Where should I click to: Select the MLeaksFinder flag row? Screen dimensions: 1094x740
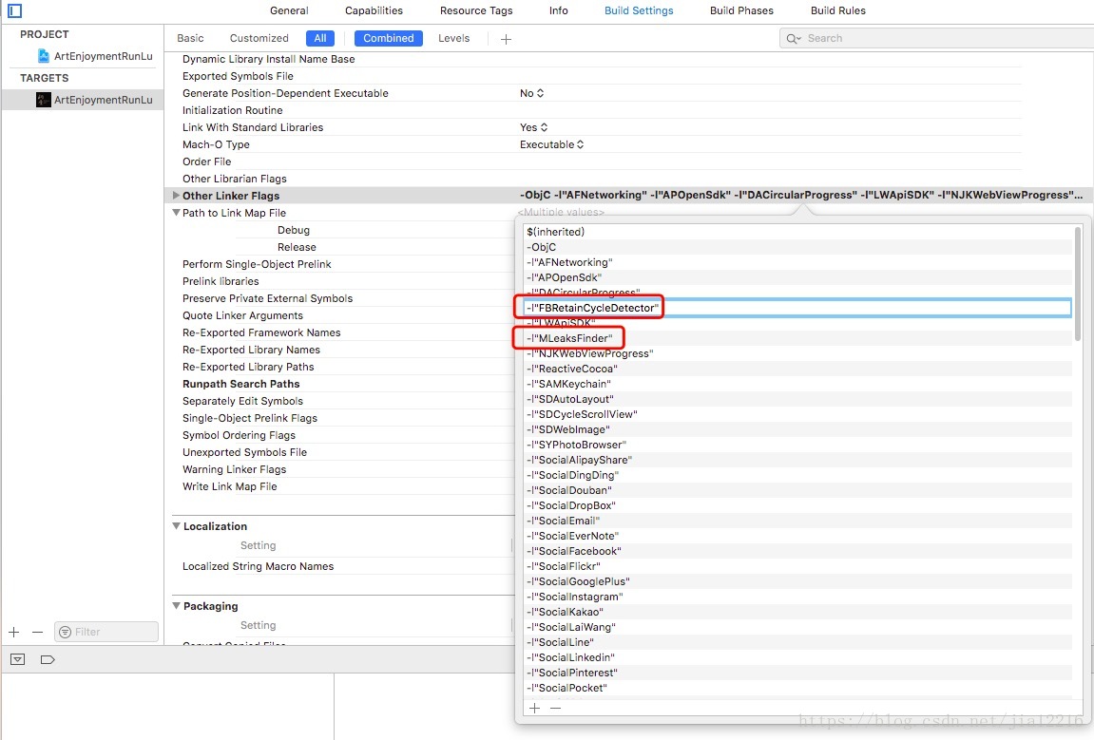(797, 338)
